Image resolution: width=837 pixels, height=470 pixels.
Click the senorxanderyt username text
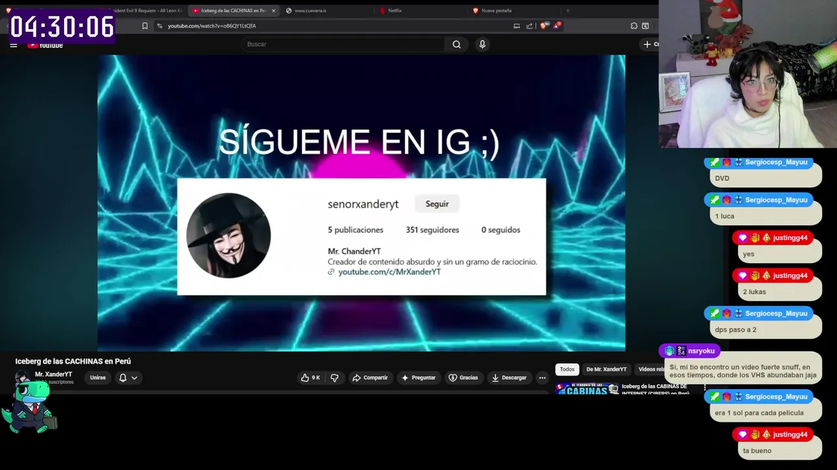363,204
